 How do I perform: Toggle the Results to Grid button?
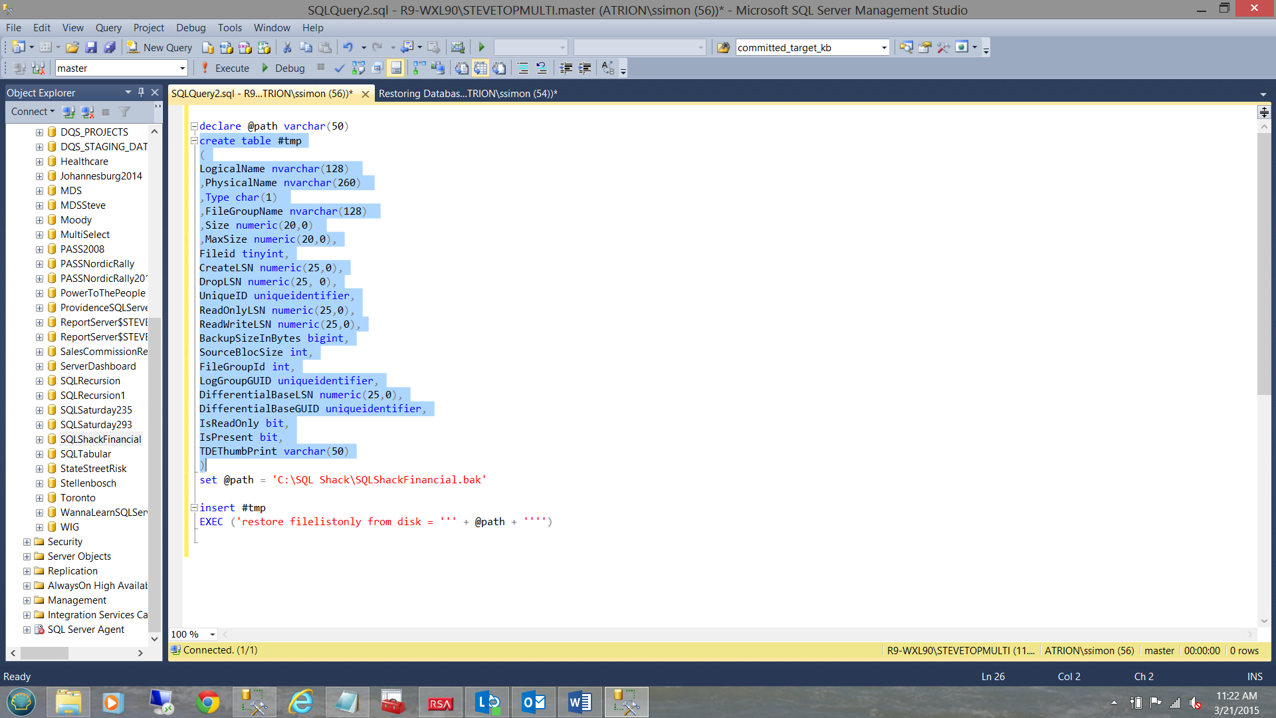480,68
